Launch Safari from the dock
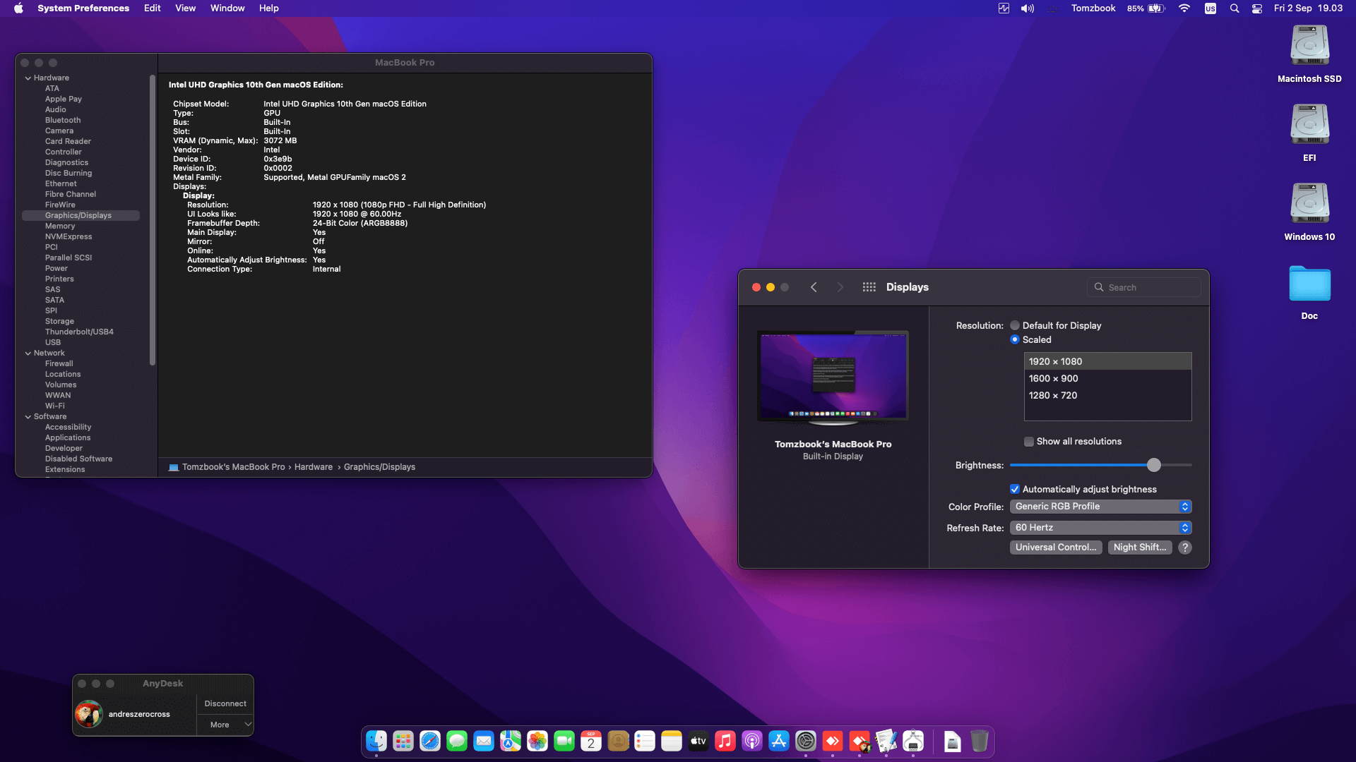 pyautogui.click(x=430, y=741)
